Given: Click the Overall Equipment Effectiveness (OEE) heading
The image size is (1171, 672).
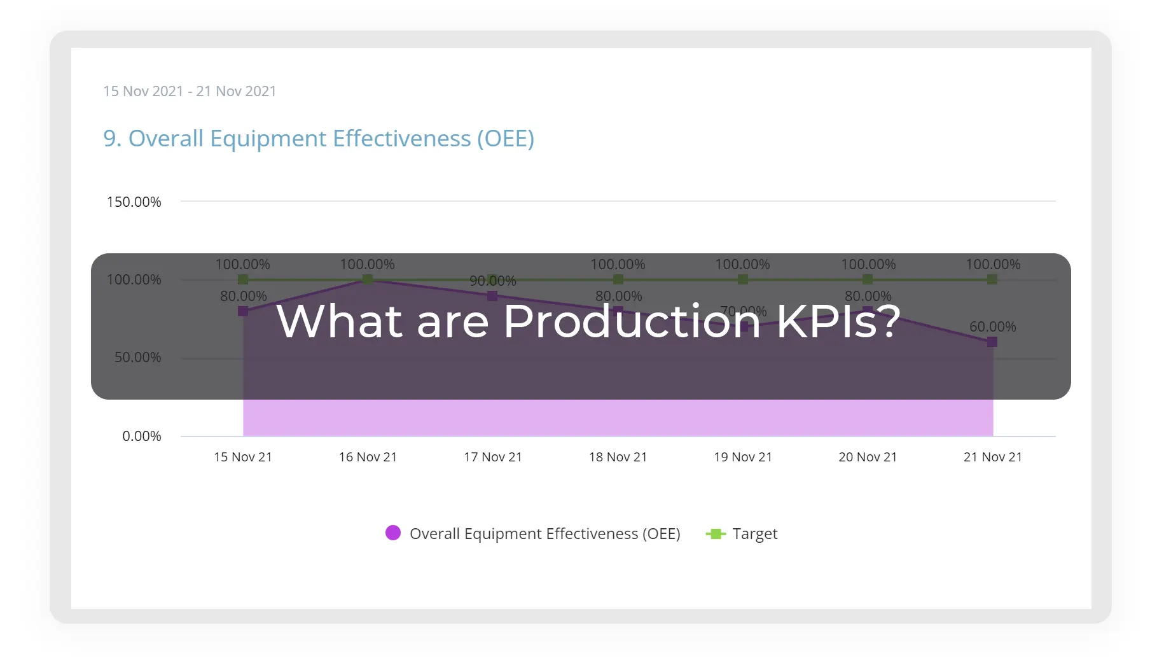Looking at the screenshot, I should pyautogui.click(x=319, y=138).
